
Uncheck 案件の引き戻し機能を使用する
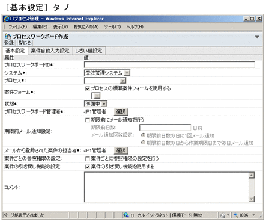click(x=88, y=167)
